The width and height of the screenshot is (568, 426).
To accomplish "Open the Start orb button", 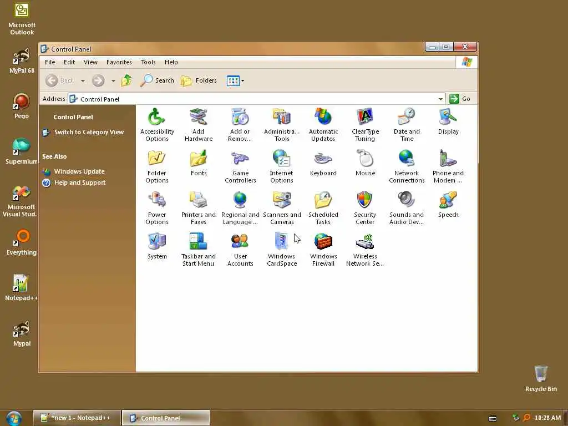I will [14, 418].
